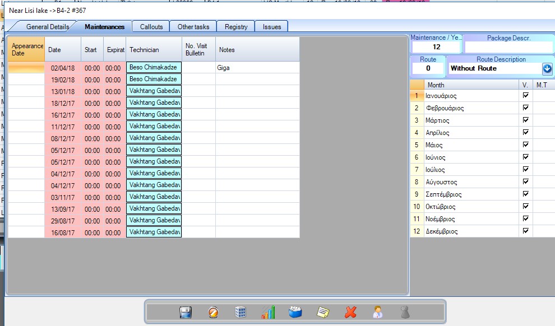Toggle the Μάιος checkbox
Viewport: 555px width, 326px height.
(x=525, y=145)
